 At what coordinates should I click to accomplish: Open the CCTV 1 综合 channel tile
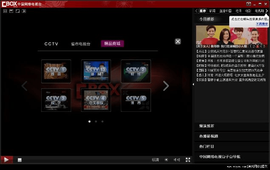[56, 71]
